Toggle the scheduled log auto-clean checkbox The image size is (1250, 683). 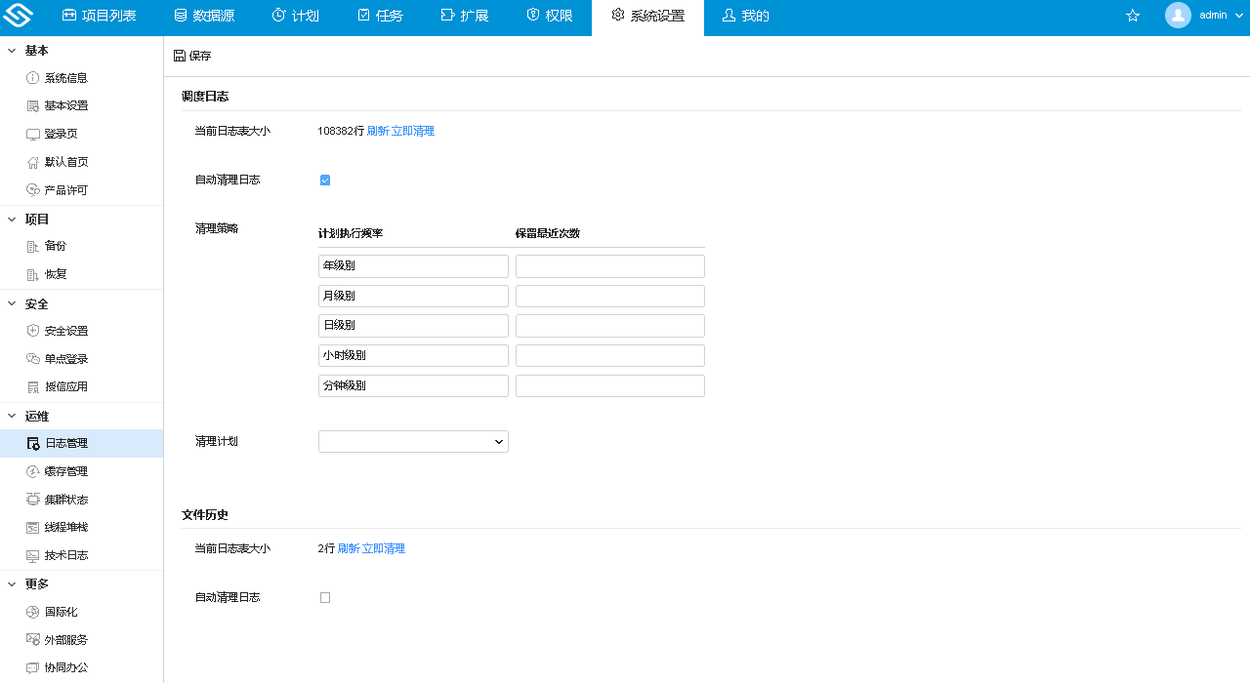click(x=325, y=180)
